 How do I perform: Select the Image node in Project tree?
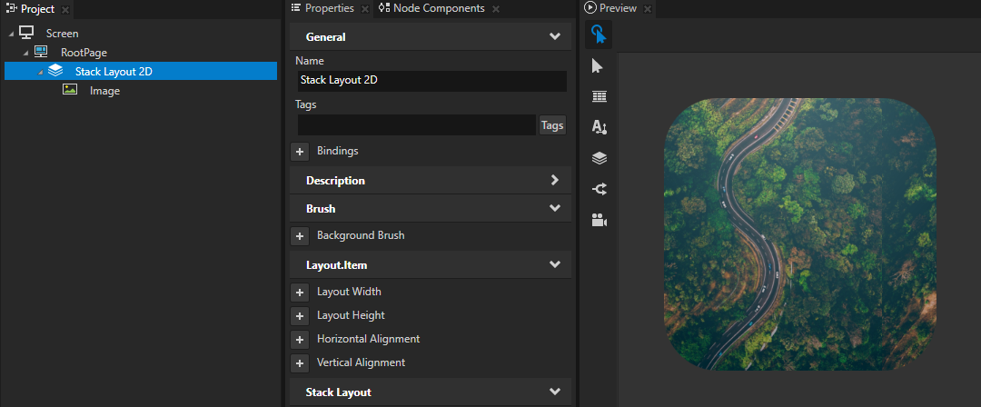[104, 91]
